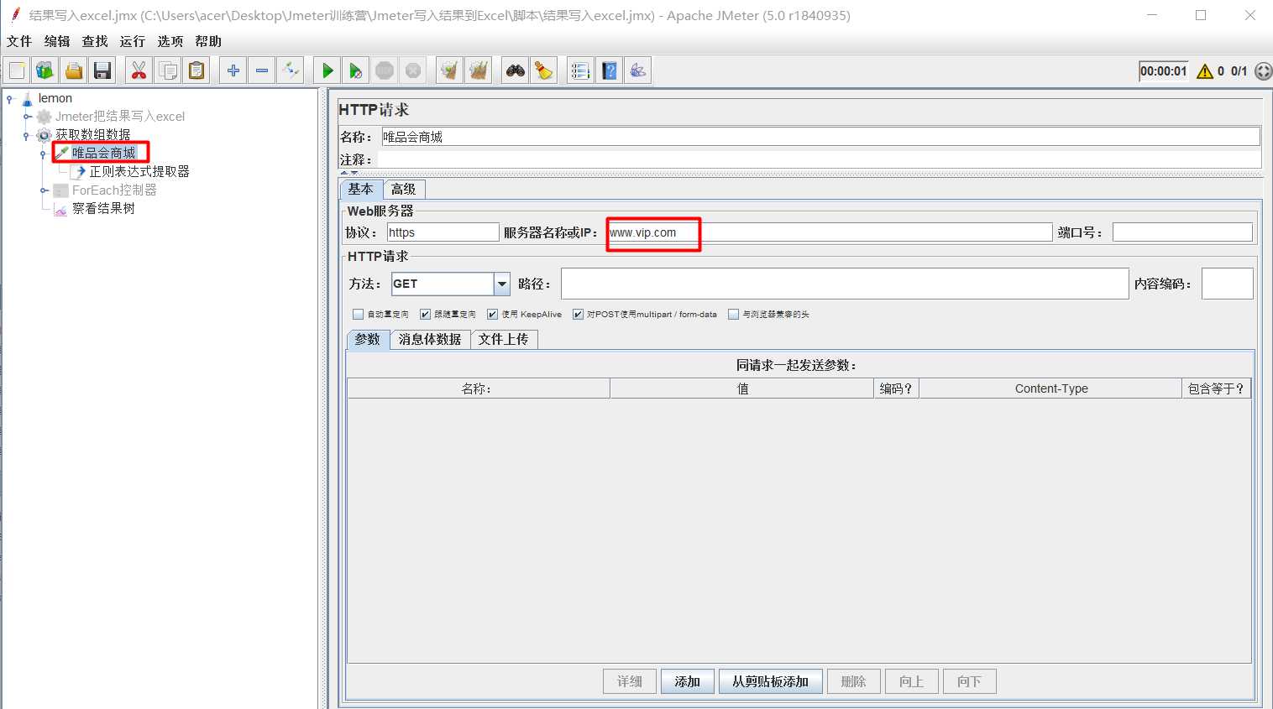Switch to the 文件上传 tab
Screen dimensions: 1273x709
tap(504, 339)
